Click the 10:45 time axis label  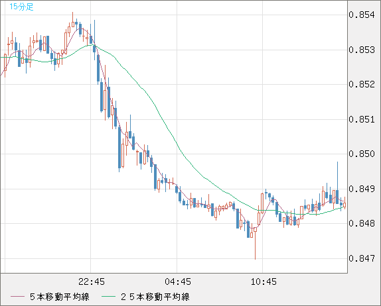point(264,281)
